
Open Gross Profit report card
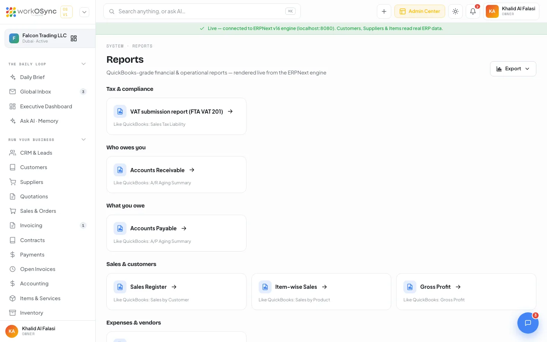coord(466,292)
